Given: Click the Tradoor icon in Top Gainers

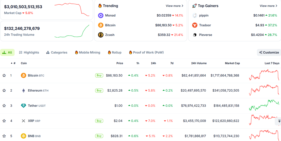Looking at the screenshot, I should pos(195,25).
